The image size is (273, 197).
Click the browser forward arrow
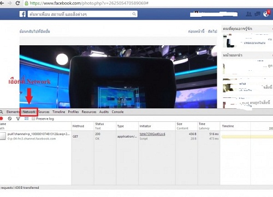pyautogui.click(x=10, y=3)
